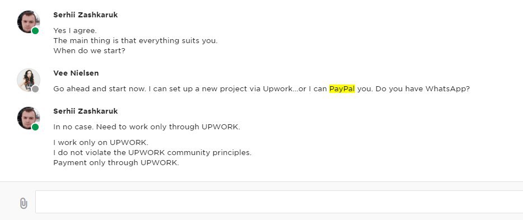The height and width of the screenshot is (220, 523).
Task: Click Serhii's avatar beside "In no case" message
Action: [29, 118]
